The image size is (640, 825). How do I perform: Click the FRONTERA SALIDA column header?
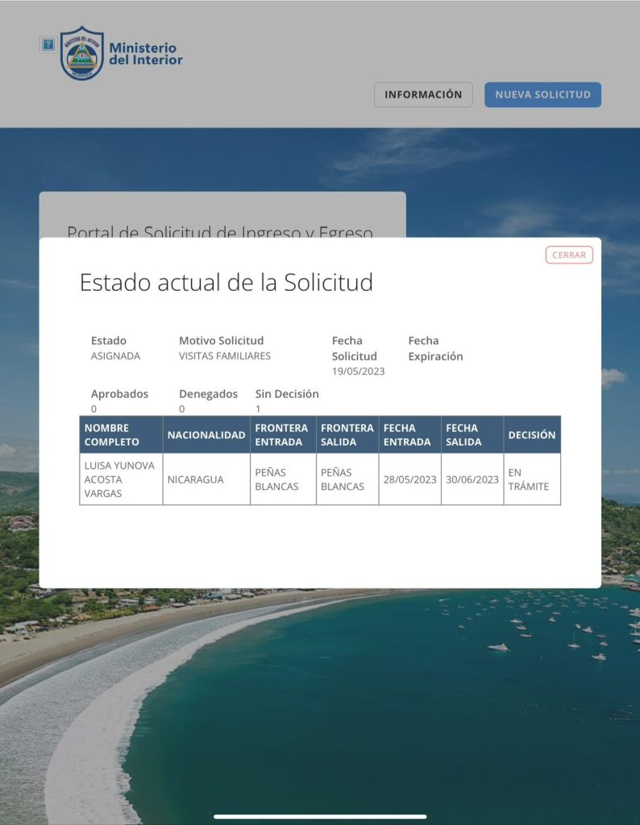[347, 434]
